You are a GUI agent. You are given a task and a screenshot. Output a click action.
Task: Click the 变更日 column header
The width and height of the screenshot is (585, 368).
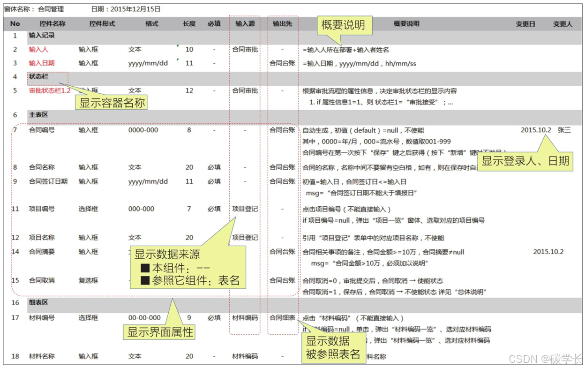coord(525,24)
